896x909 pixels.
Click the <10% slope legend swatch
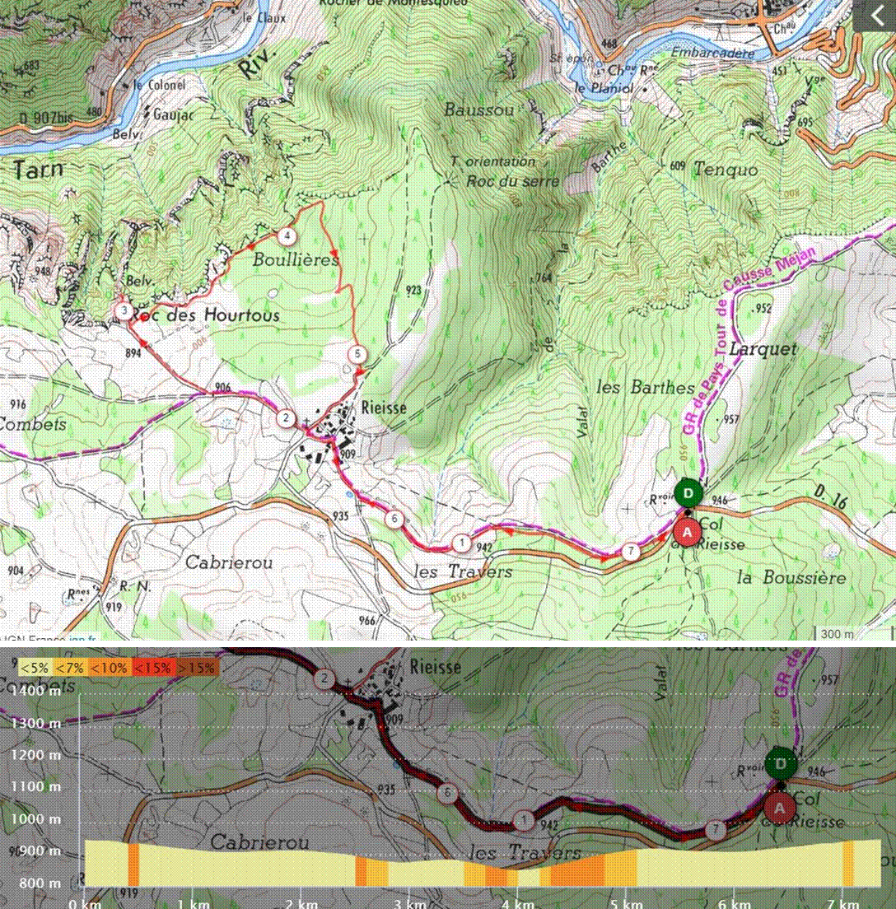click(109, 667)
